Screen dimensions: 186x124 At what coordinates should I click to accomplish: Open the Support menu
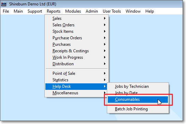click(35, 11)
